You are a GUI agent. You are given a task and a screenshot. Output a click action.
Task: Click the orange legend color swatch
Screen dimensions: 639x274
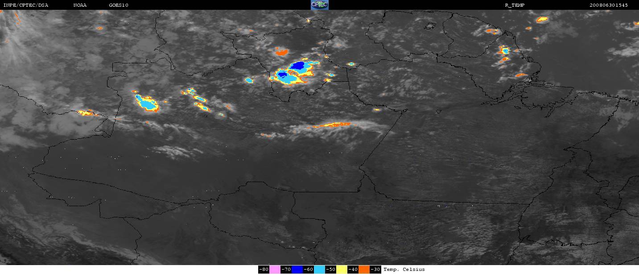click(364, 270)
